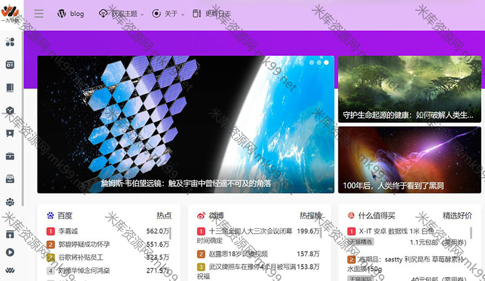Expand the 获取主题 dropdown arrow
Image resolution: width=485 pixels, height=281 pixels.
click(142, 14)
